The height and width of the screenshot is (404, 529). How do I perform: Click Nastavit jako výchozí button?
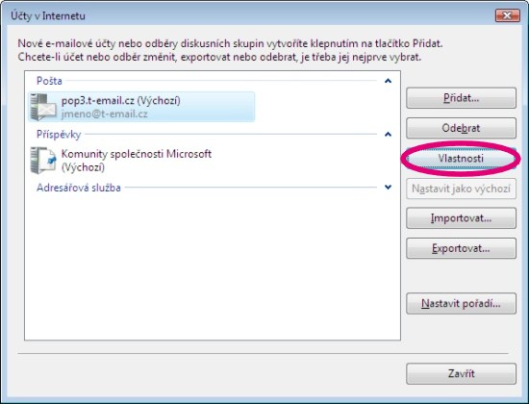point(461,189)
